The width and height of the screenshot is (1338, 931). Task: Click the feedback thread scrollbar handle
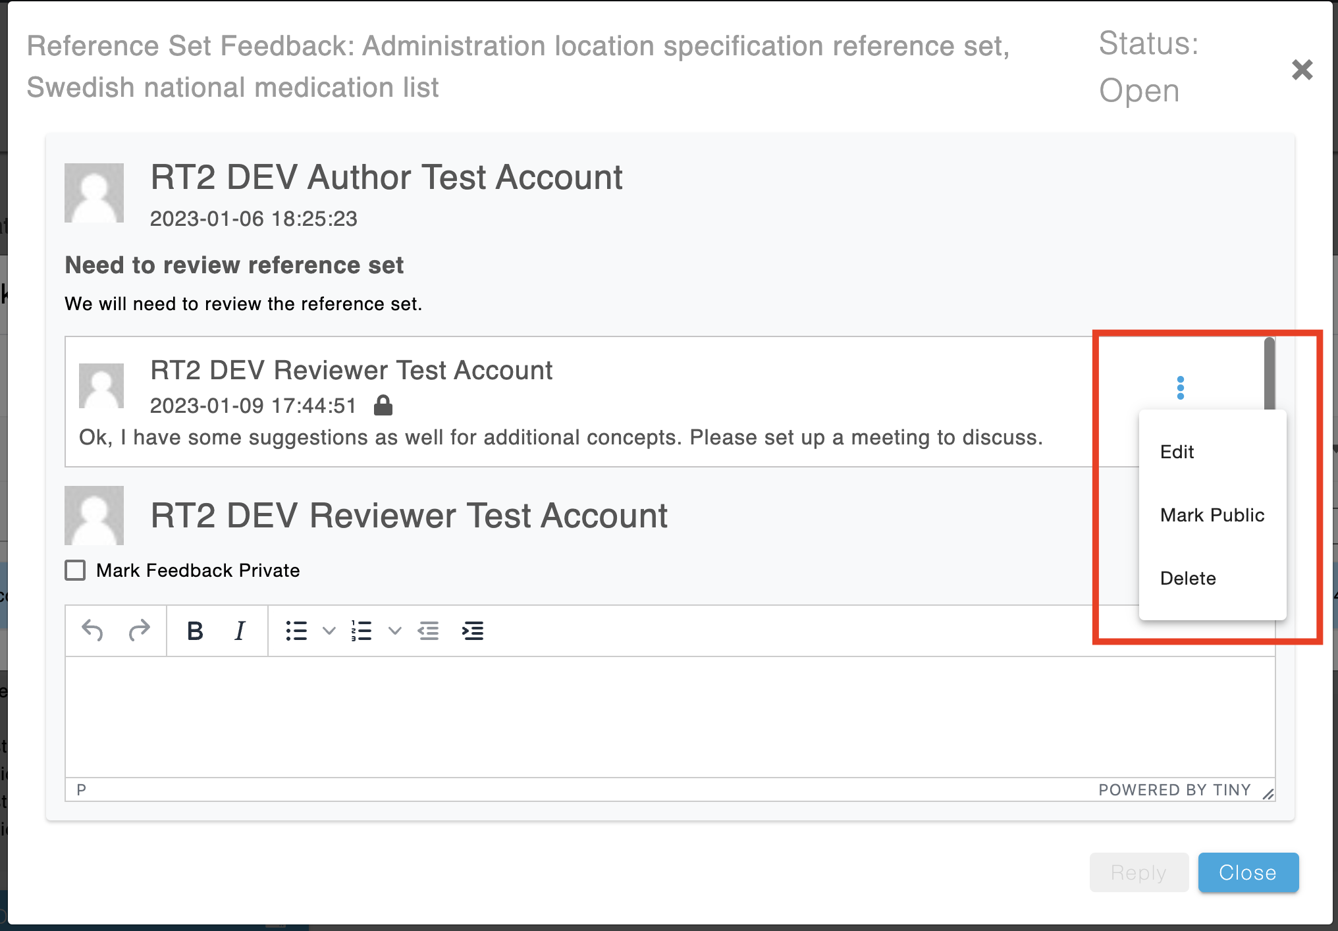[1270, 373]
